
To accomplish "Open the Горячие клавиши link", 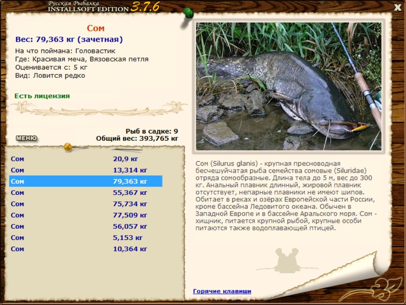I will click(222, 291).
